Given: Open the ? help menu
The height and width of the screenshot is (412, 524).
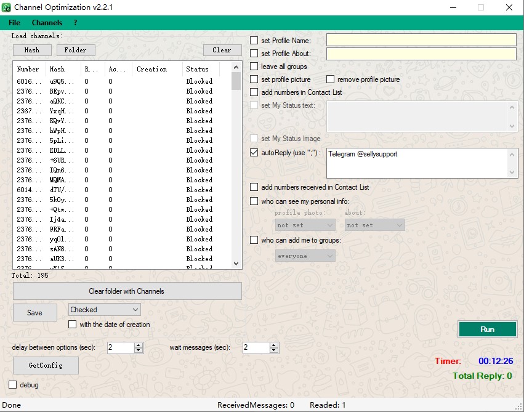Looking at the screenshot, I should pyautogui.click(x=75, y=23).
